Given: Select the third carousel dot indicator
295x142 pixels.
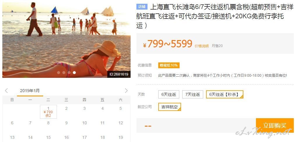Looking at the screenshot, I should 69,73.
